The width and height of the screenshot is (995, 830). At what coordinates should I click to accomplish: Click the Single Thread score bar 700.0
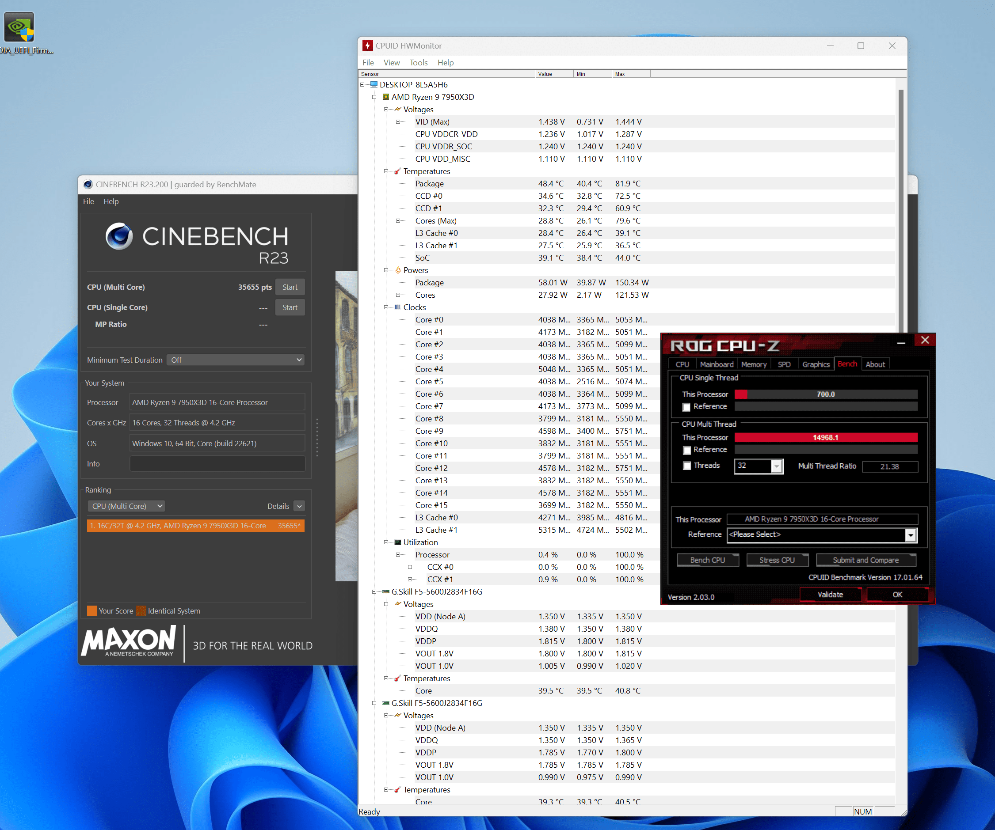[826, 394]
